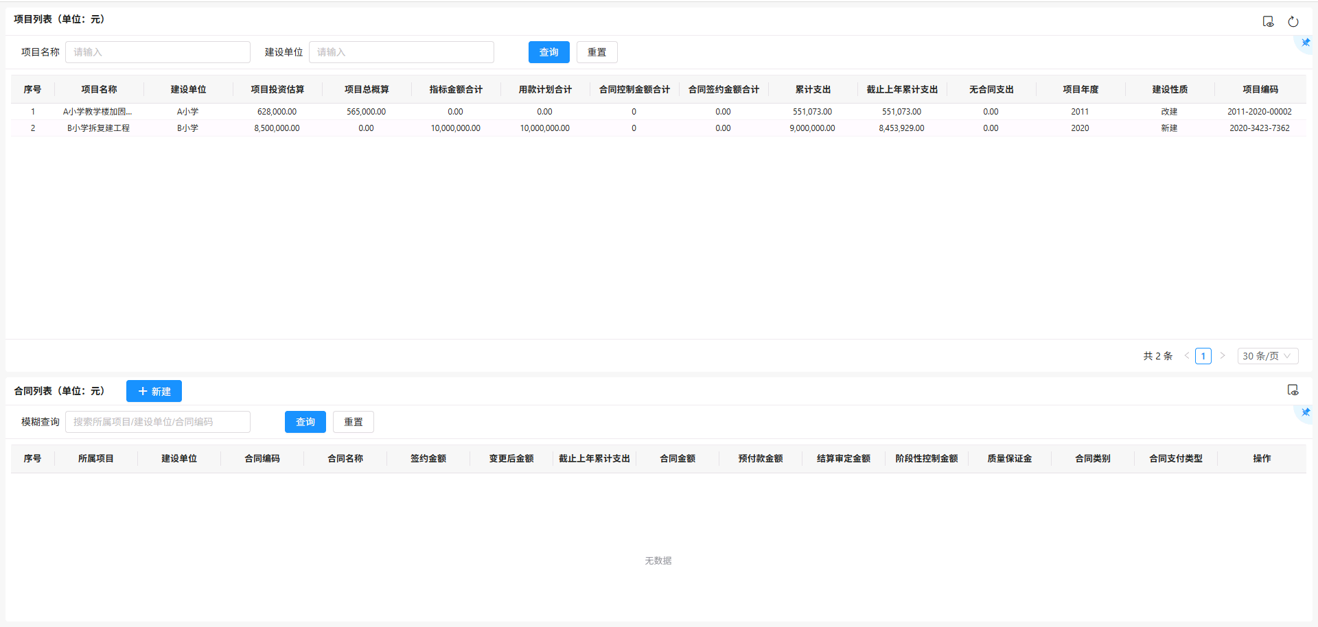Image resolution: width=1318 pixels, height=627 pixels.
Task: Select the A小学教学楼加固 project row
Action: [x=97, y=112]
